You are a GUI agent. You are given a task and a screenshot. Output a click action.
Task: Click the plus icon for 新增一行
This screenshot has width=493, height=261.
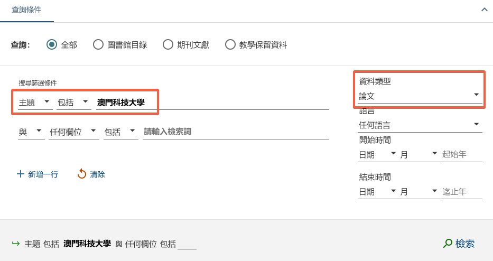[x=21, y=174]
